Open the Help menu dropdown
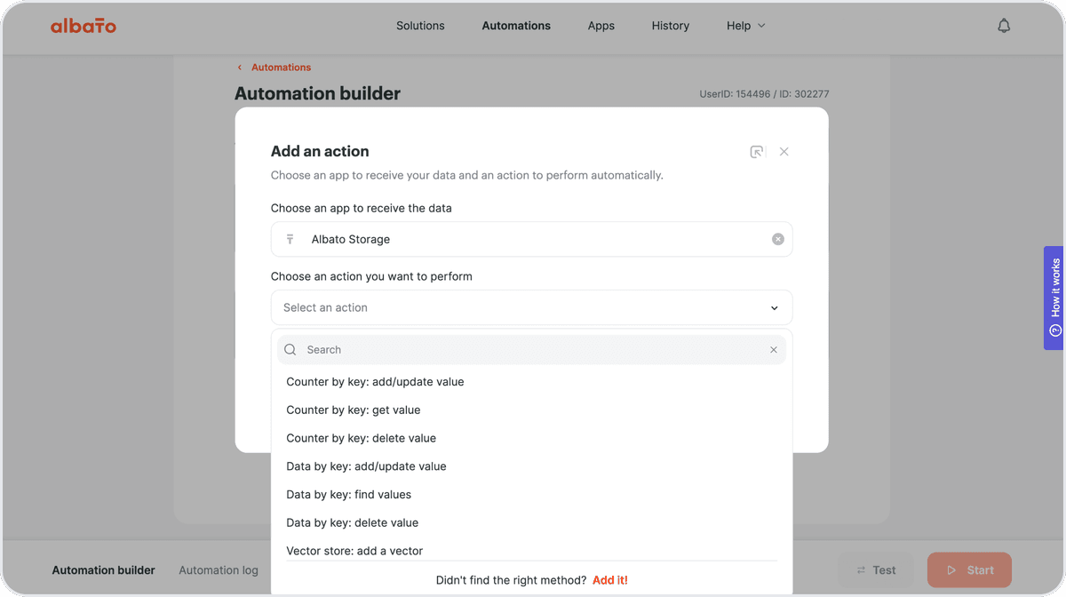1066x597 pixels. pos(746,26)
